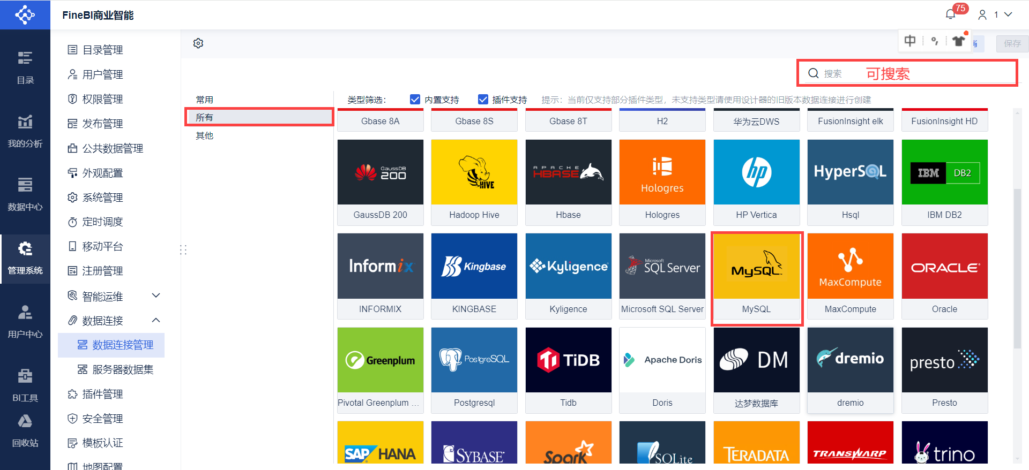The image size is (1029, 470).
Task: Choose the GaussDB 200 connection tile
Action: [381, 182]
